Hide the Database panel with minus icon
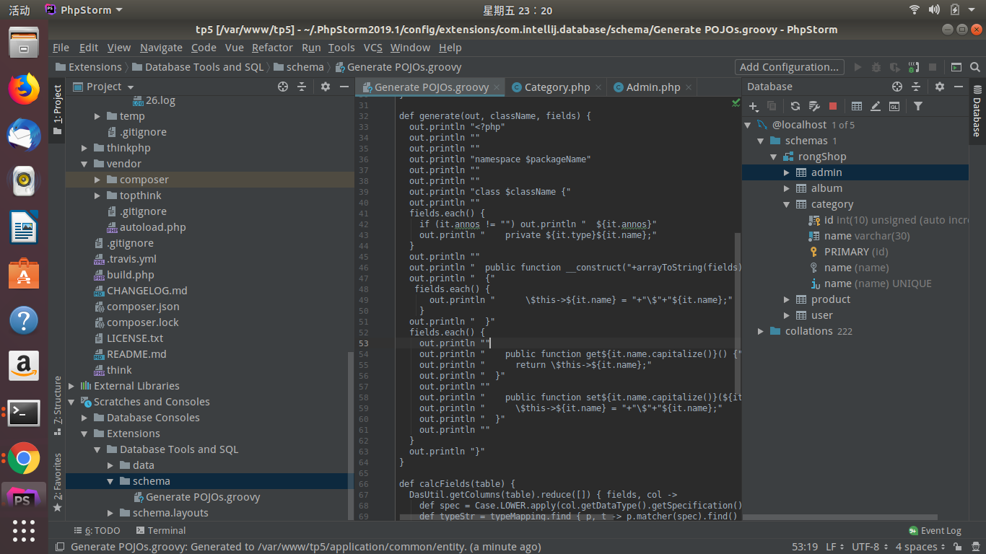 [959, 87]
